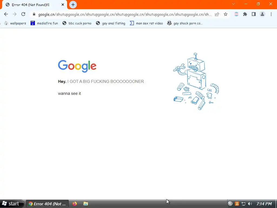Open the volume speaker tray icon

[250, 204]
